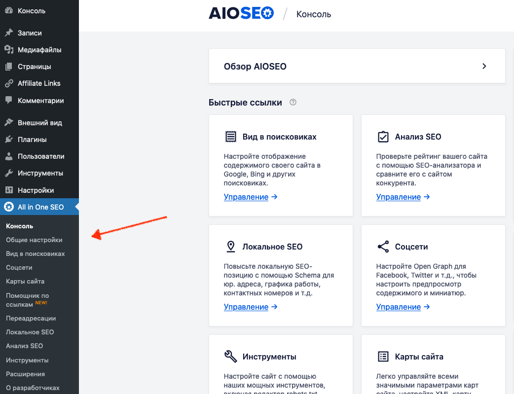Screen dimensions: 514x394
Task: Open Анализ SEO submenu item
Action: pos(24,346)
